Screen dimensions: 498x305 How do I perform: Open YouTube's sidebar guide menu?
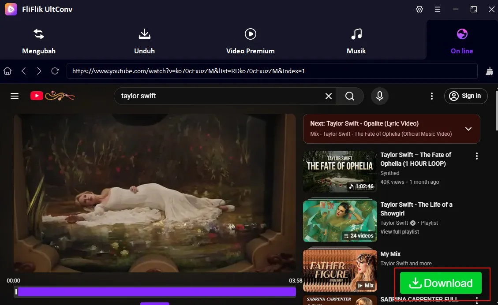pos(15,96)
